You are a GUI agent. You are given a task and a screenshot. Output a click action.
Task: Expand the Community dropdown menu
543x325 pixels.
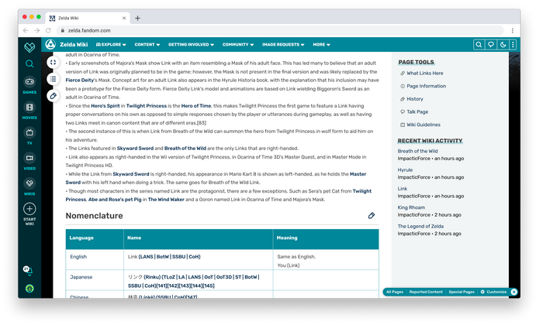[238, 45]
